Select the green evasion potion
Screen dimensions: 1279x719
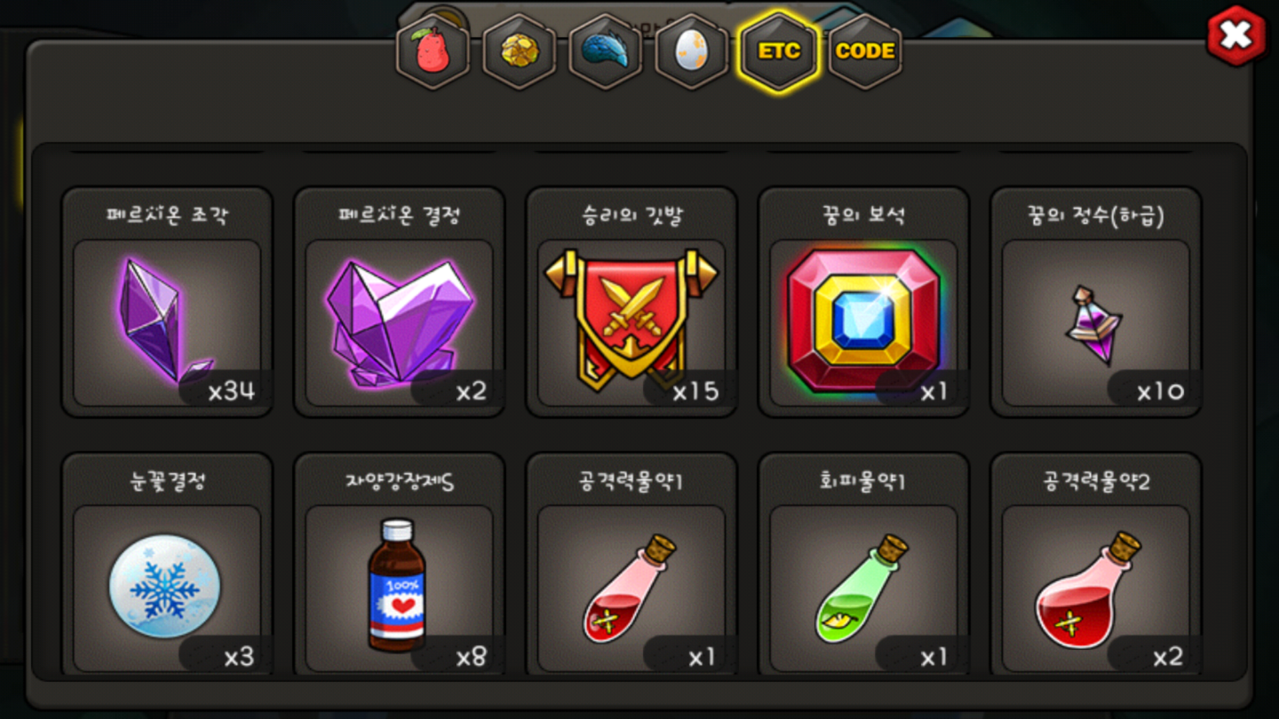pyautogui.click(x=863, y=589)
